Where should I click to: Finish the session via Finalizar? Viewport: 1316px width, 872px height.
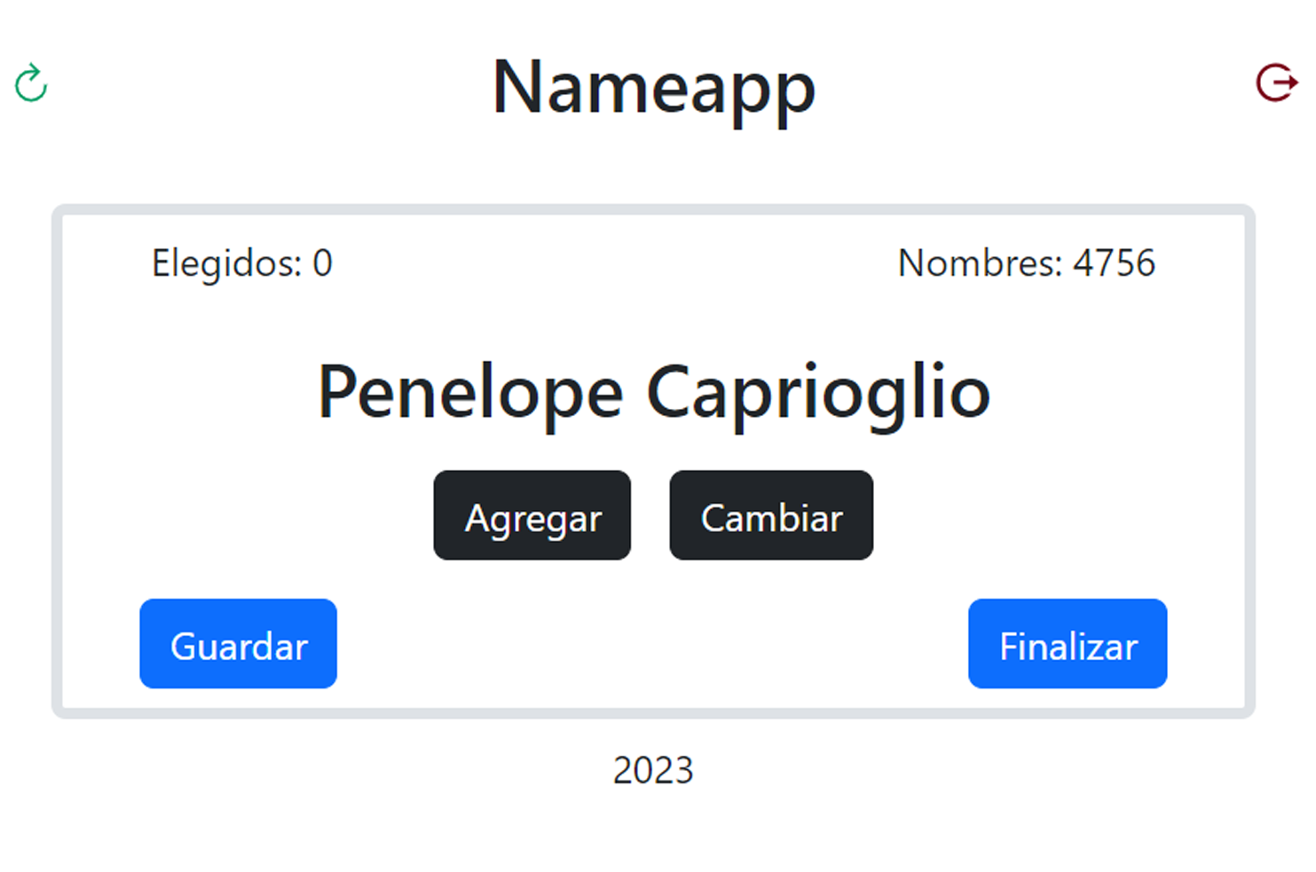1068,644
